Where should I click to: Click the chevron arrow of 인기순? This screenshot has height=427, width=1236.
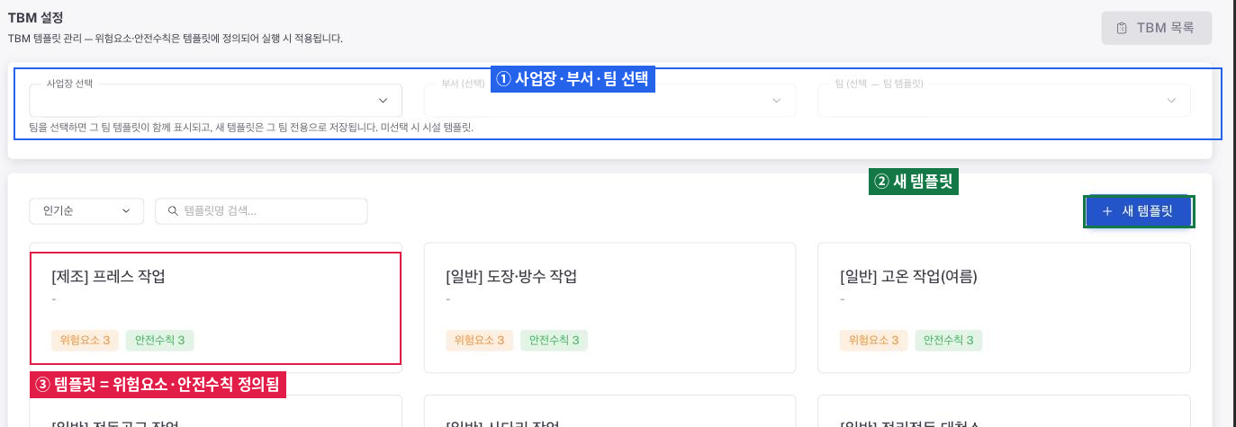(x=126, y=211)
